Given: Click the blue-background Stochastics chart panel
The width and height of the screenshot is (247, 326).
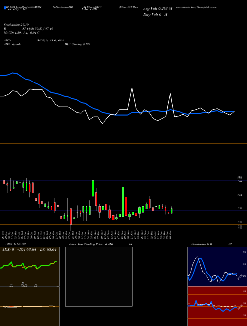Looking at the screenshot, I should [217, 267].
